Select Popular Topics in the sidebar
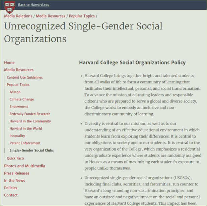Screen dimensions: 207x206 (x=18, y=85)
